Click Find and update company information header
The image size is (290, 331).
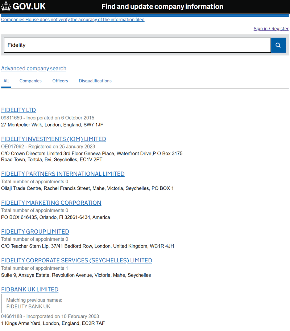pos(162,7)
